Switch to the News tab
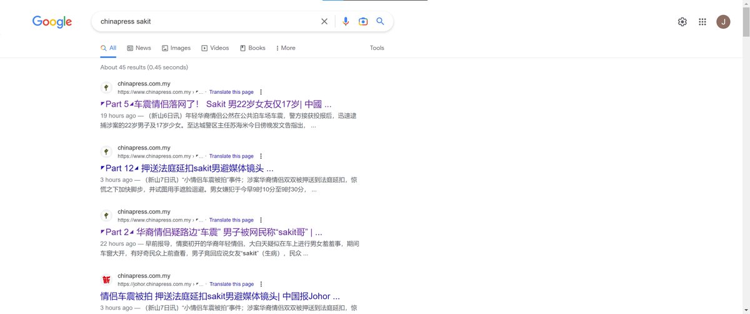Viewport: 750px width, 314px height. 139,48
